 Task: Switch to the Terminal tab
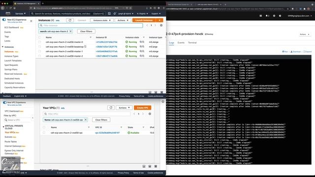192,43
